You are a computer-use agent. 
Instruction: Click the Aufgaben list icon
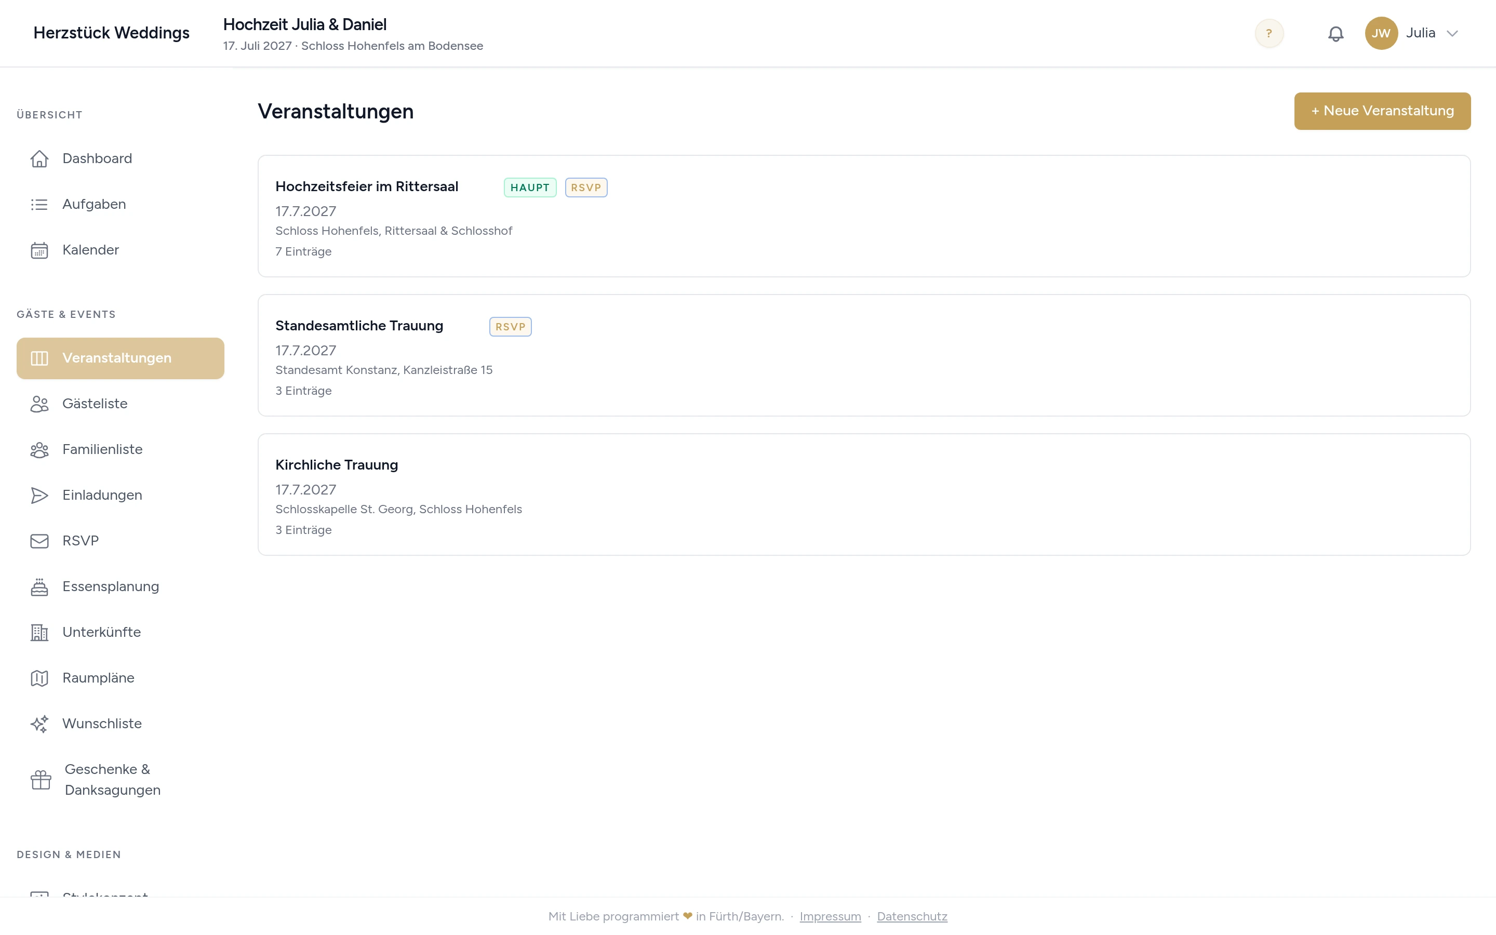pyautogui.click(x=39, y=205)
